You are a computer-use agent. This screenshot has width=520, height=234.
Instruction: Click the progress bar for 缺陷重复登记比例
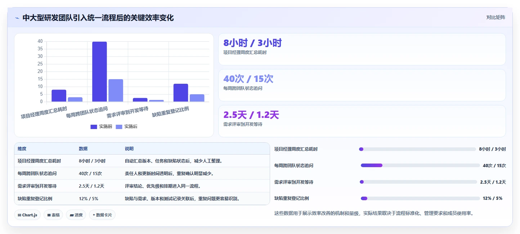[420, 198]
